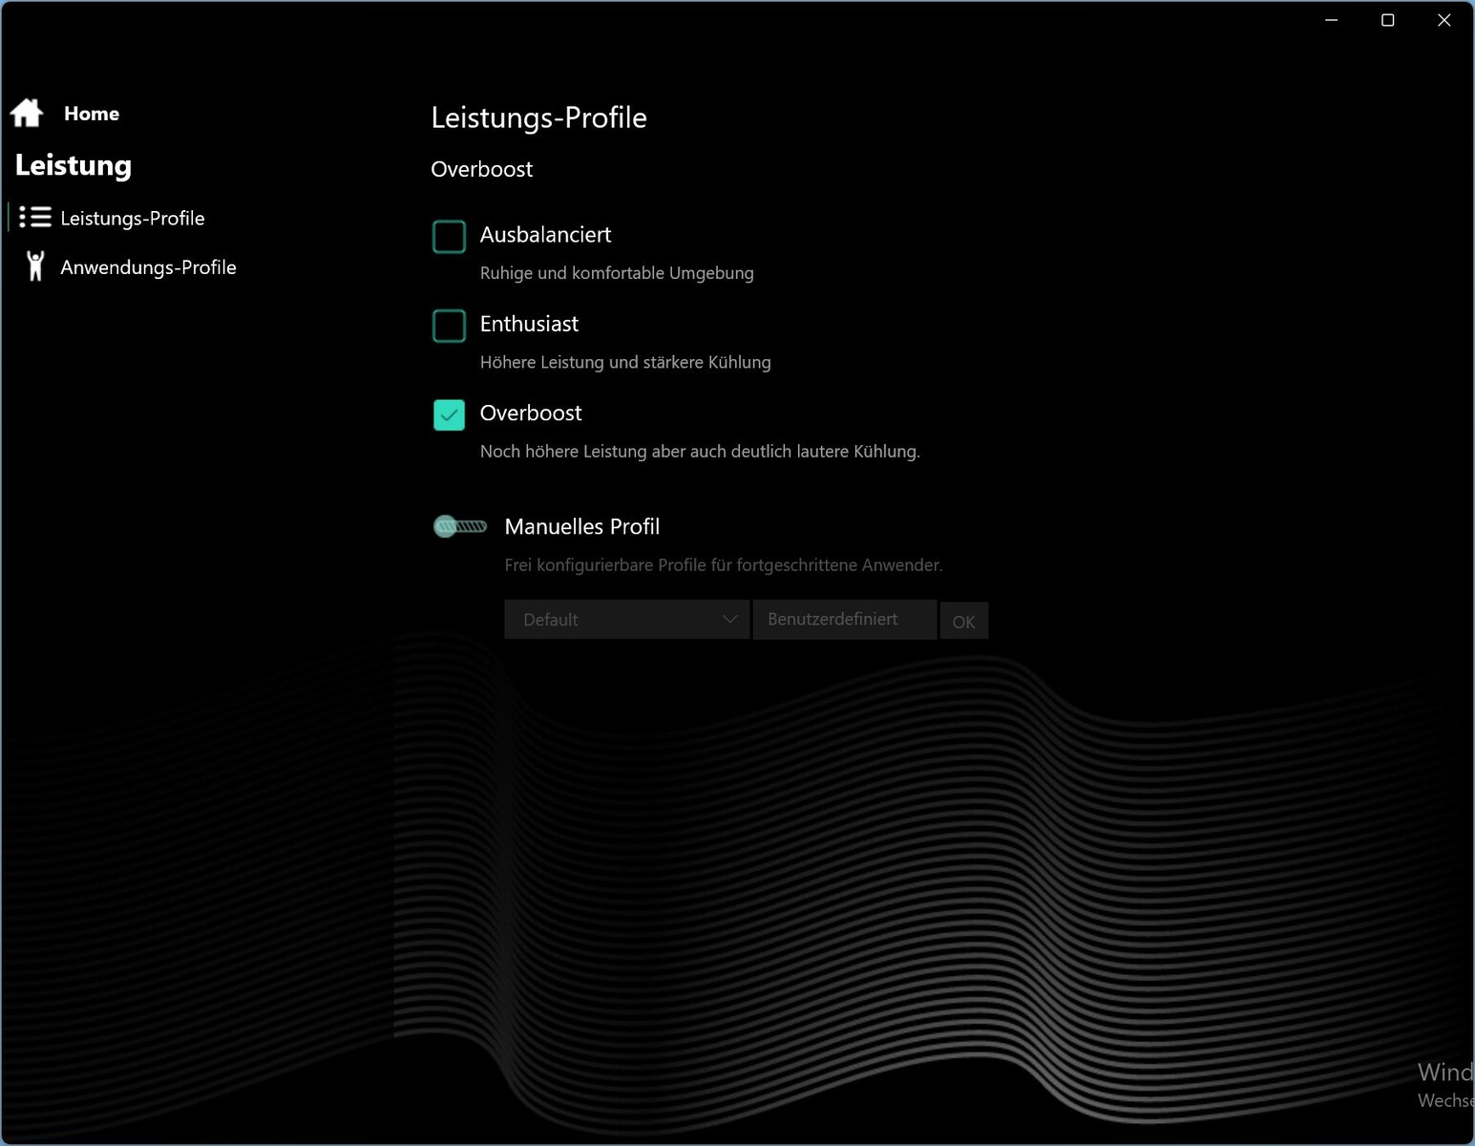Click the 'Noch höhere Leistung' description
Screen dimensions: 1475x1146
[x=700, y=452]
